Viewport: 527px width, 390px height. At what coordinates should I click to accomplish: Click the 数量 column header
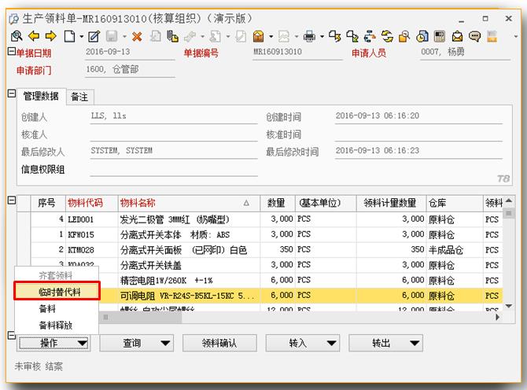[x=276, y=203]
